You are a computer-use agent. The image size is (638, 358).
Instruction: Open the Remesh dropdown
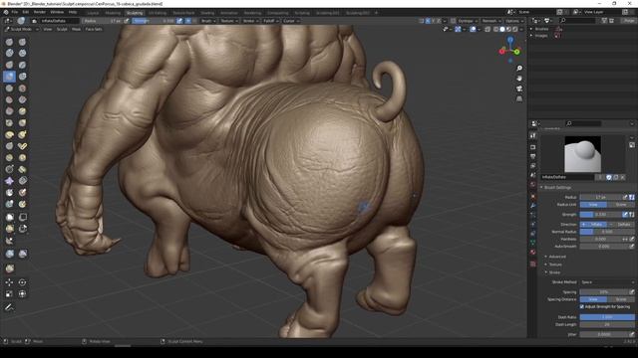[x=490, y=21]
